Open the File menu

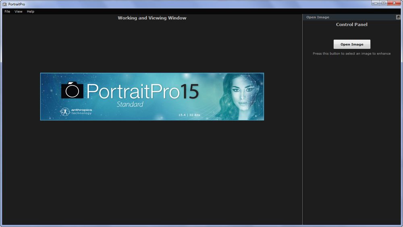[7, 12]
